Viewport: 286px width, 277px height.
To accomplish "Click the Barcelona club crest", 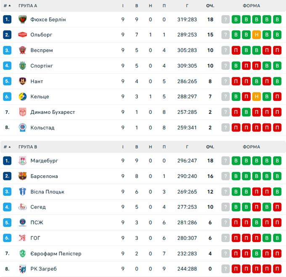I will pos(23,176).
